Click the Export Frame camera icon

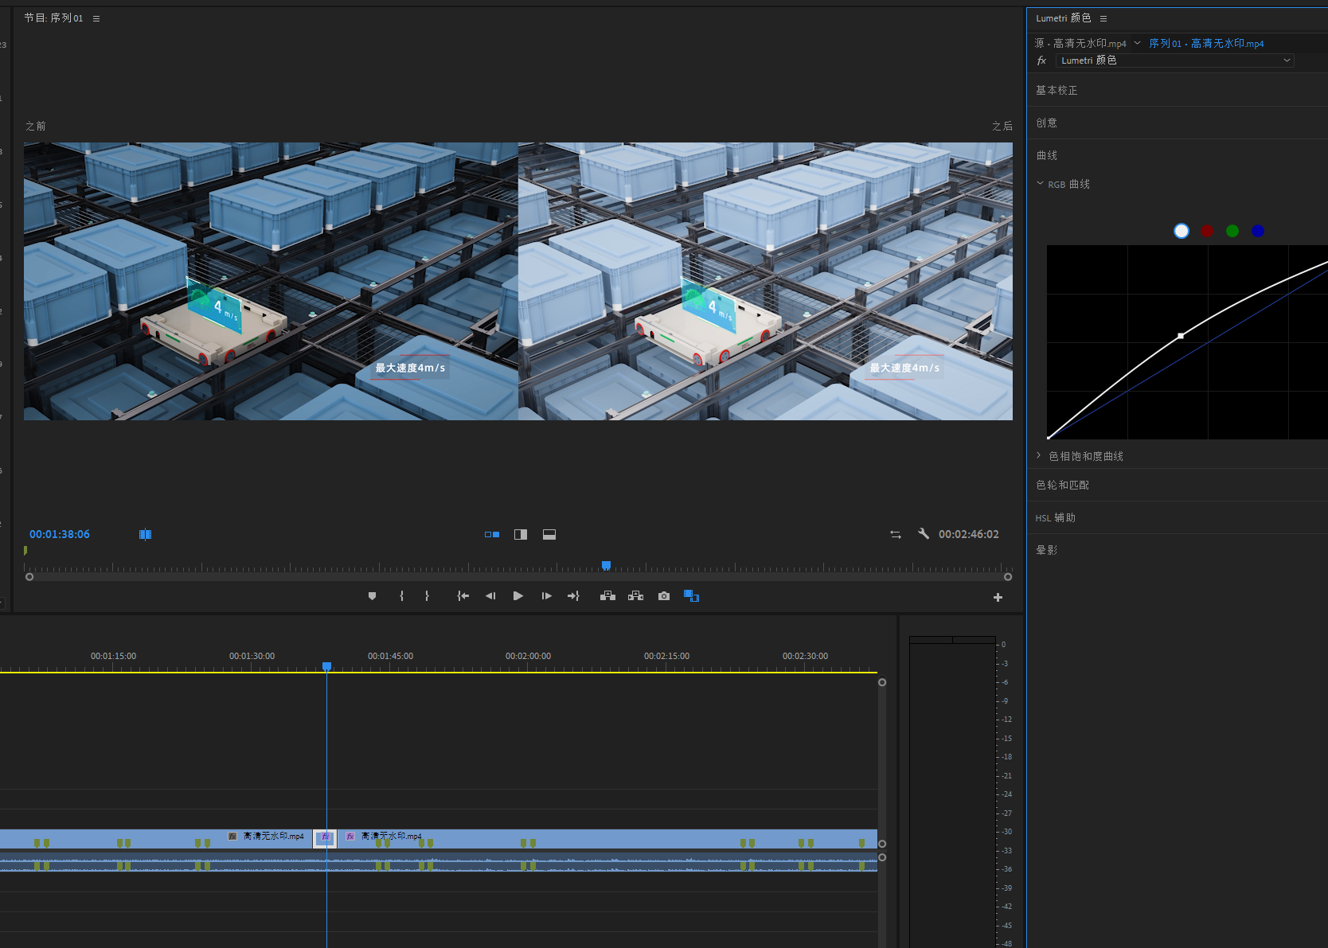click(x=664, y=596)
